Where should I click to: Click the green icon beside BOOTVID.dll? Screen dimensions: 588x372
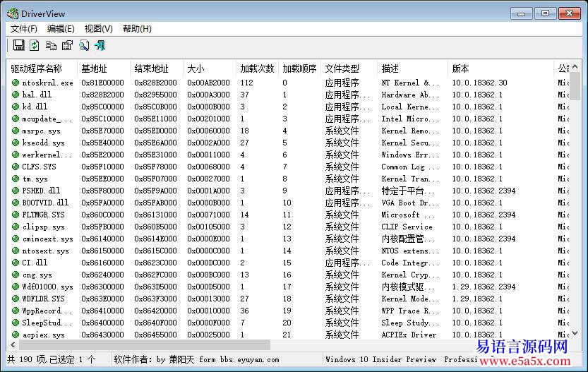[16, 203]
